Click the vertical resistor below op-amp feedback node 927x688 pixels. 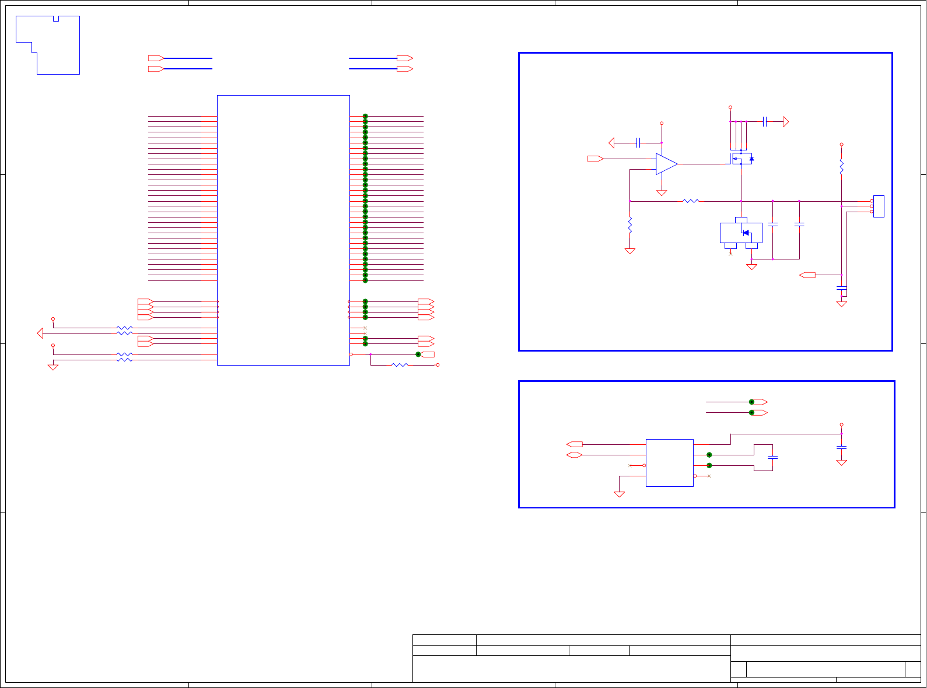click(630, 224)
